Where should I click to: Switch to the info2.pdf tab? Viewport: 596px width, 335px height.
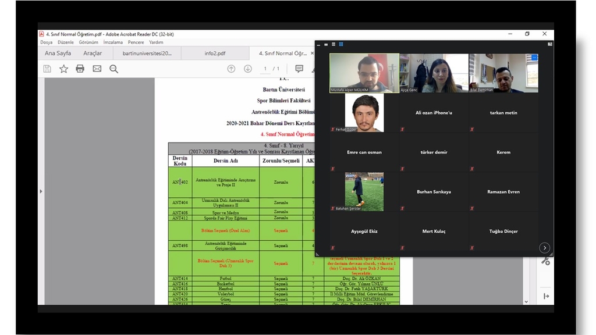pyautogui.click(x=215, y=54)
